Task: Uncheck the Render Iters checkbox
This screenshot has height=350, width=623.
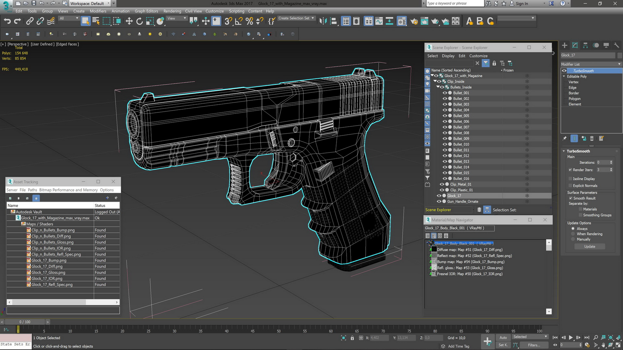Action: tap(570, 170)
